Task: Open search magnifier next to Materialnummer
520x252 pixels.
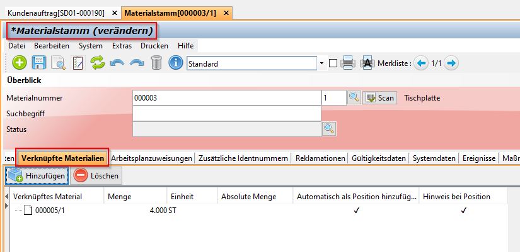Action: 354,97
